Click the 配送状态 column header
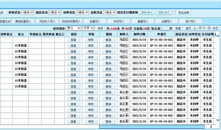This screenshot has height=130, width=221. coord(181,34)
